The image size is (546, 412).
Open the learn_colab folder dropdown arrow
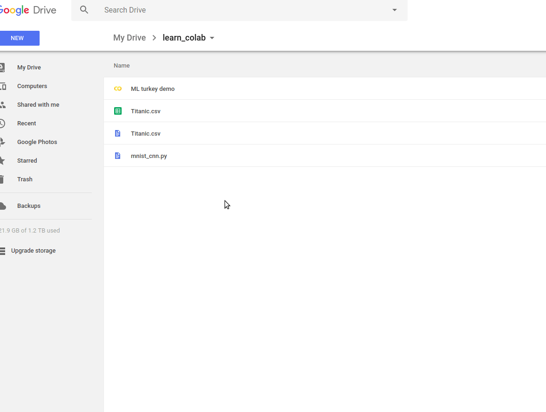point(212,38)
